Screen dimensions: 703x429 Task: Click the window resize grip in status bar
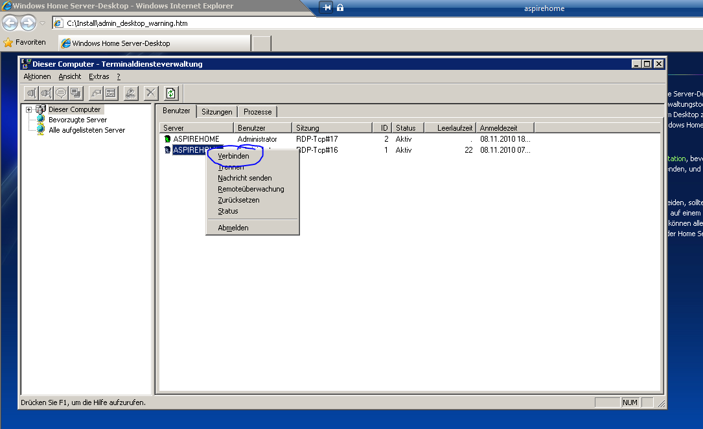tap(662, 404)
